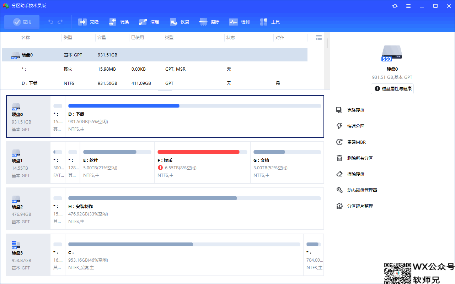Open the 工具 (Tools) menu

270,22
